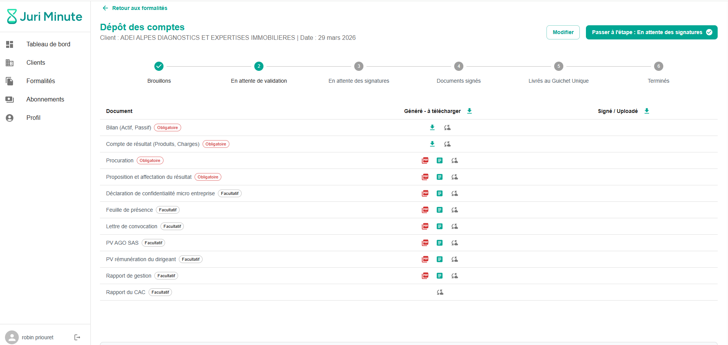Download all generated documents from column header
The width and height of the screenshot is (728, 345).
tap(470, 111)
